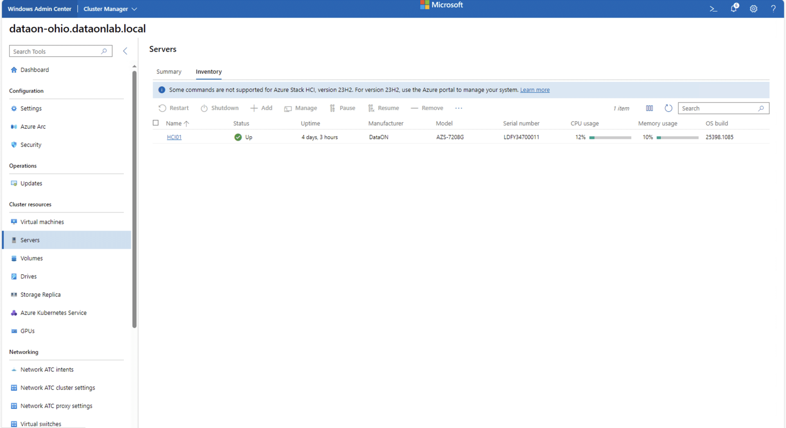Open the Volumes tool
786x428 pixels.
coord(32,258)
